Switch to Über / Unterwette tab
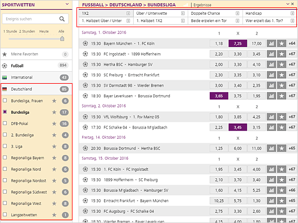This screenshot has height=223, width=298. pyautogui.click(x=160, y=13)
